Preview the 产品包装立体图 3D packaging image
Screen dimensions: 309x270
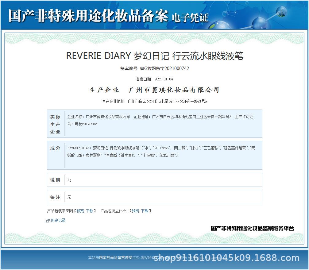(135, 211)
